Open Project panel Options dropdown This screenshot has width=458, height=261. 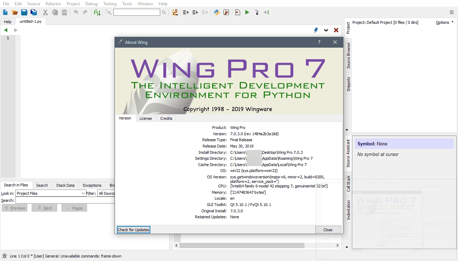click(445, 22)
